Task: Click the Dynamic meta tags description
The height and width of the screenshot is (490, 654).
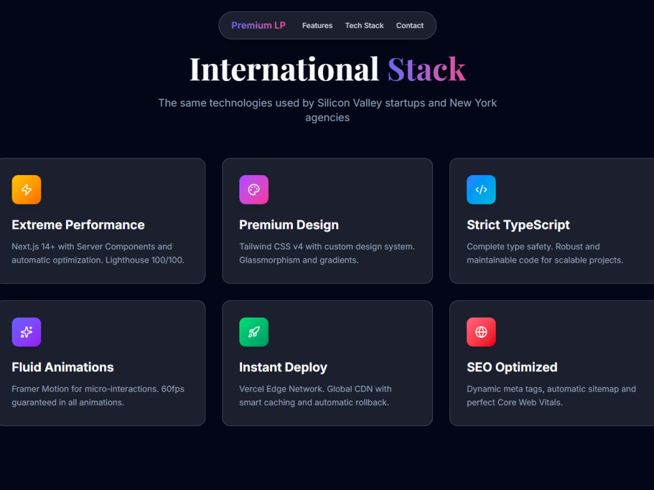Action: 551,396
